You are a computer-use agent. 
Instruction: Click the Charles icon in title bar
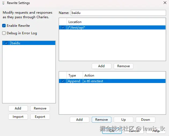point(3,3)
